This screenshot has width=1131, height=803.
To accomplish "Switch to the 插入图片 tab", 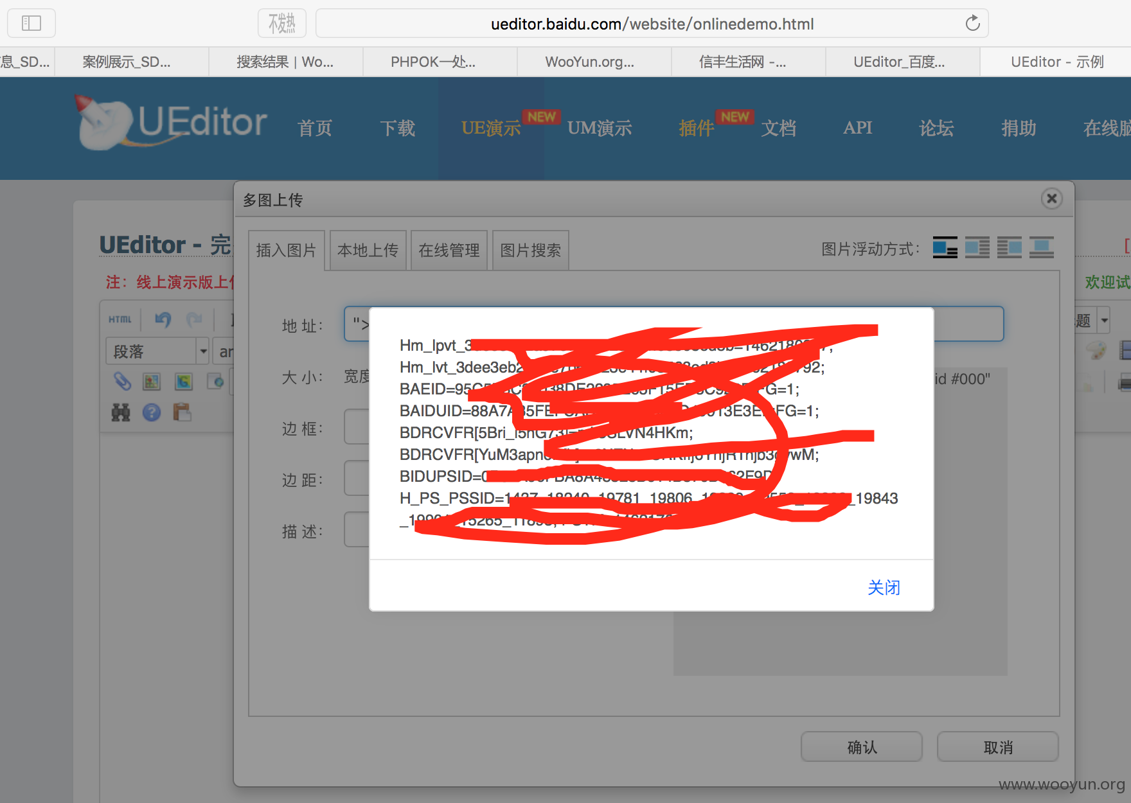I will pyautogui.click(x=286, y=251).
